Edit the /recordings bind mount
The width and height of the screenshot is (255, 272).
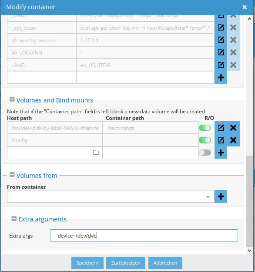[x=221, y=128]
